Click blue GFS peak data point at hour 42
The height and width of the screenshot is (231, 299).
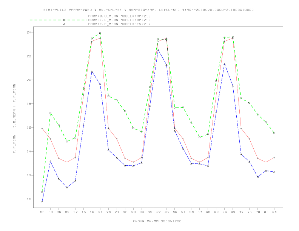[x=158, y=50]
